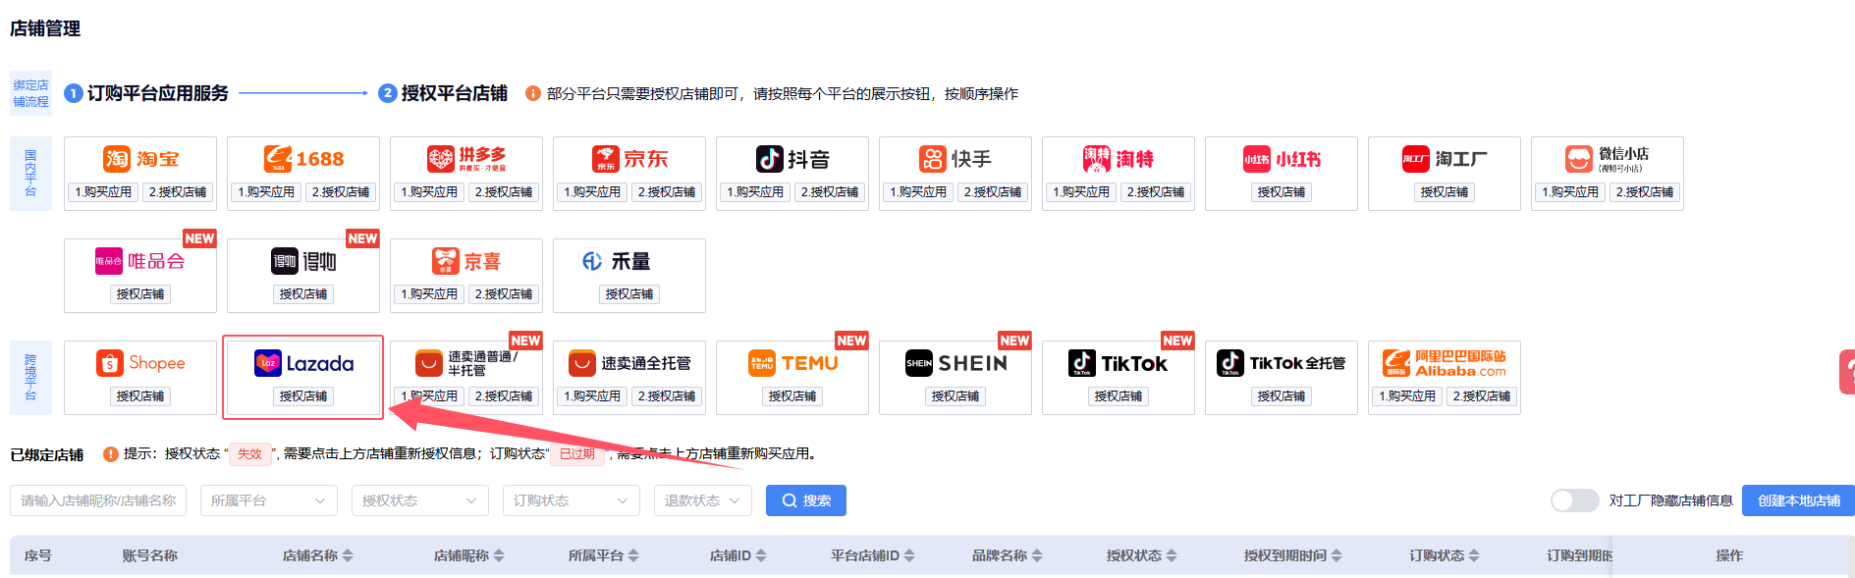Click the Alibaba.com international logo
This screenshot has width=1855, height=578.
[x=1445, y=363]
